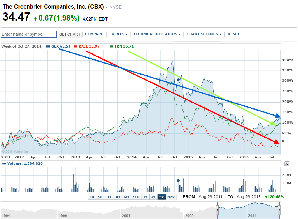This screenshot has height=219, width=298.
Task: Select the 6M time range
Action: (126, 197)
